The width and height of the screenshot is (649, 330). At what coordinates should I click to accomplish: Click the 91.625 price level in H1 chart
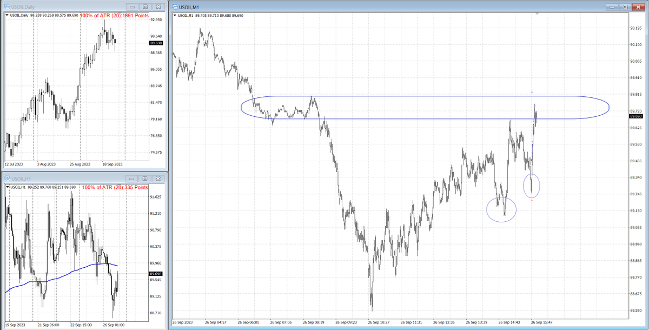point(156,197)
